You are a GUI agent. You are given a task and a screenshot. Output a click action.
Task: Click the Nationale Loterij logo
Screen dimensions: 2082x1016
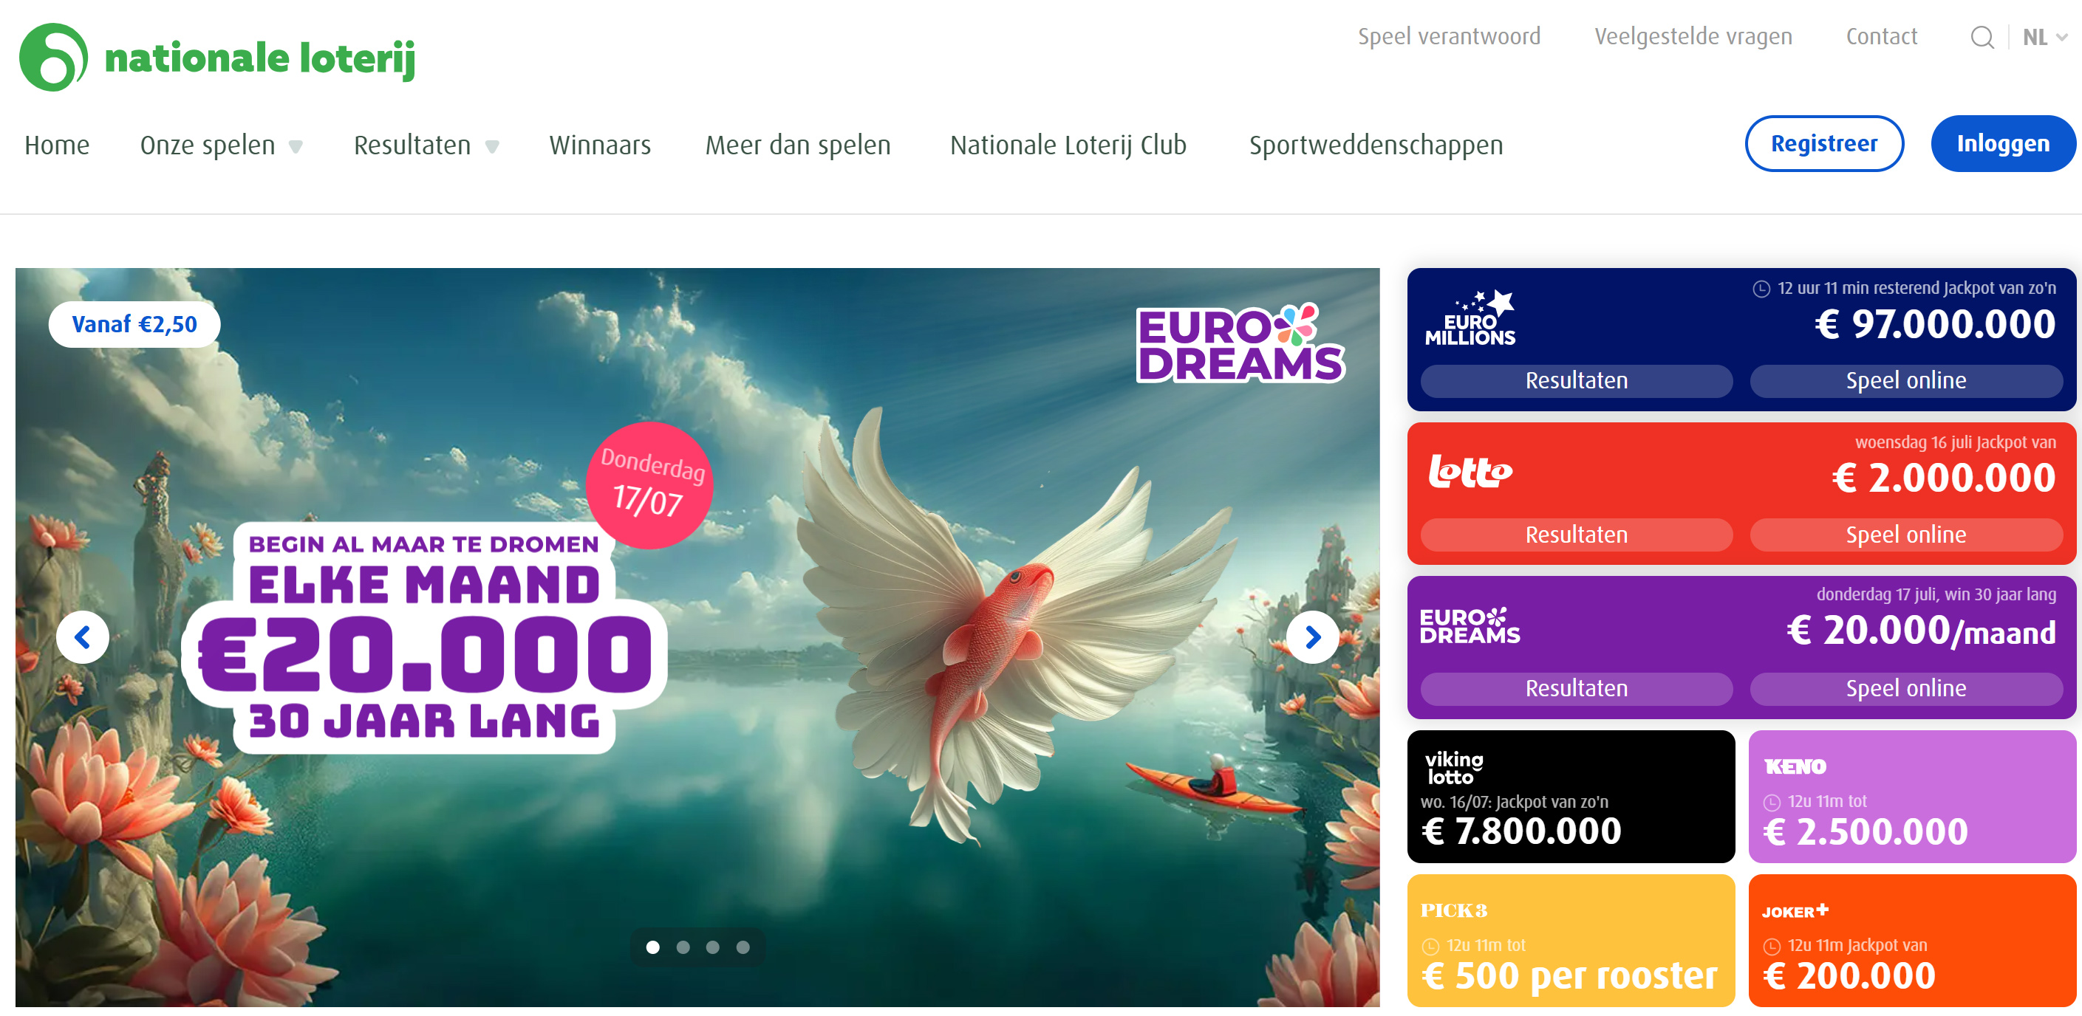(x=216, y=57)
